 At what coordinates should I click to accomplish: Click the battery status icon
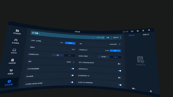click(x=132, y=31)
